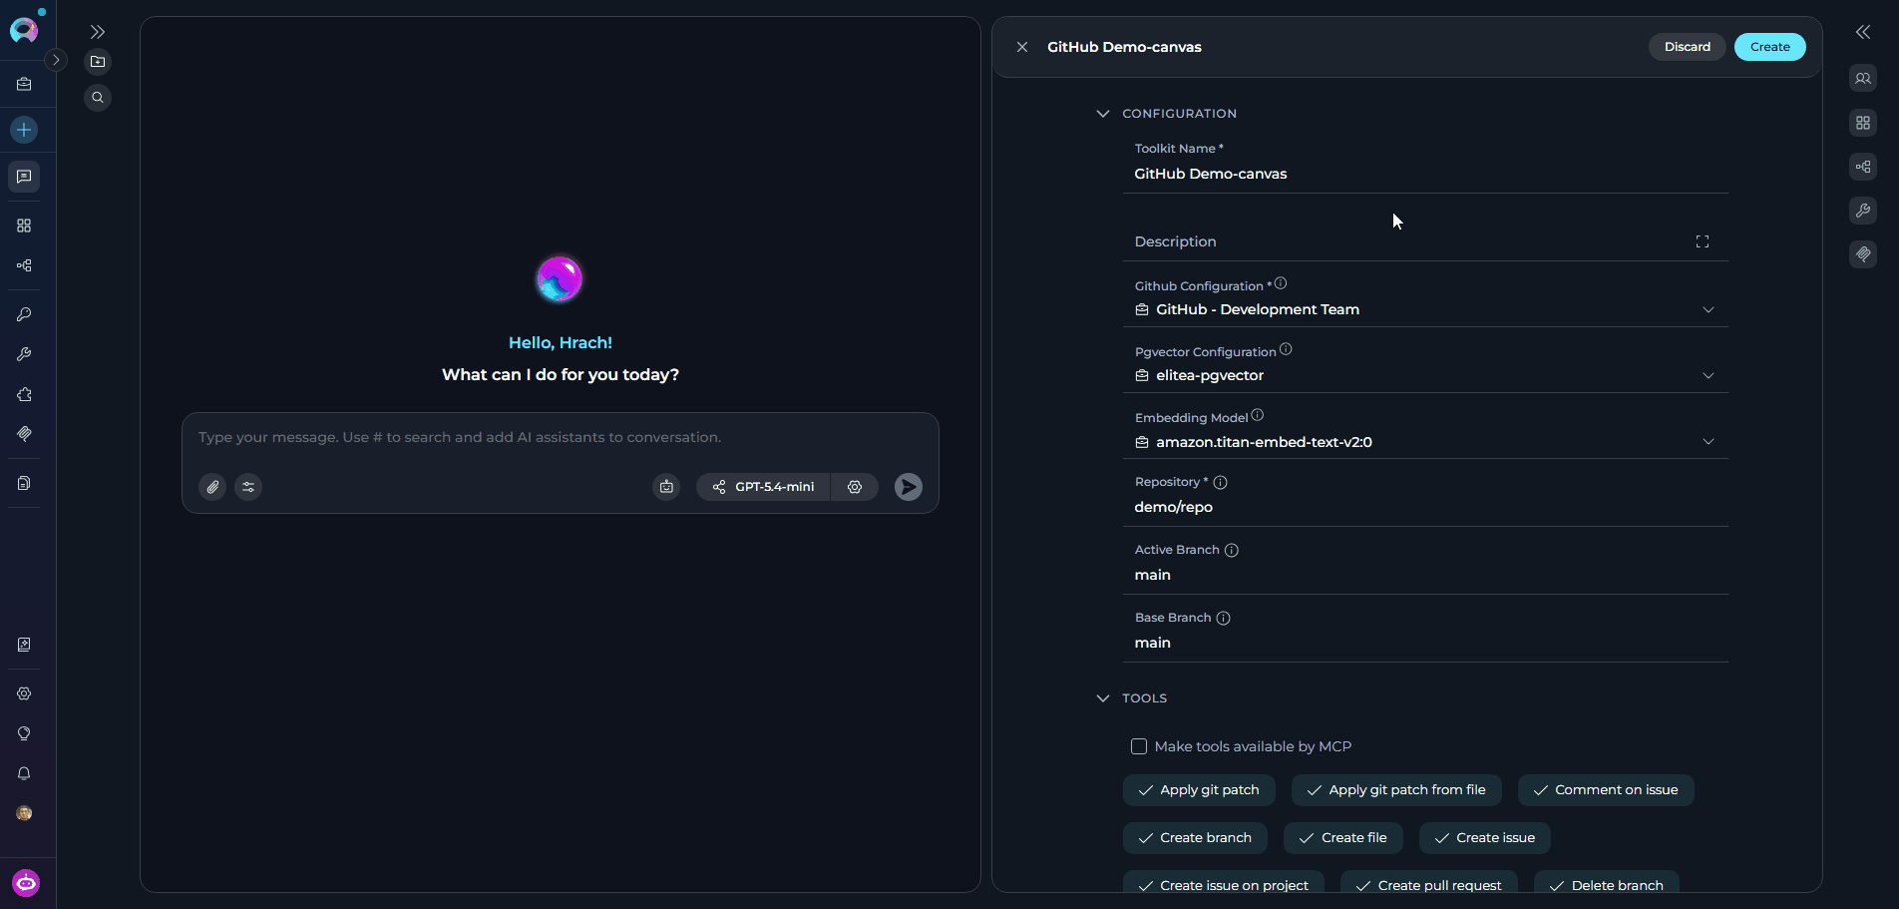Viewport: 1899px width, 909px height.
Task: Toggle the Delete branch tool
Action: [x=1607, y=884]
